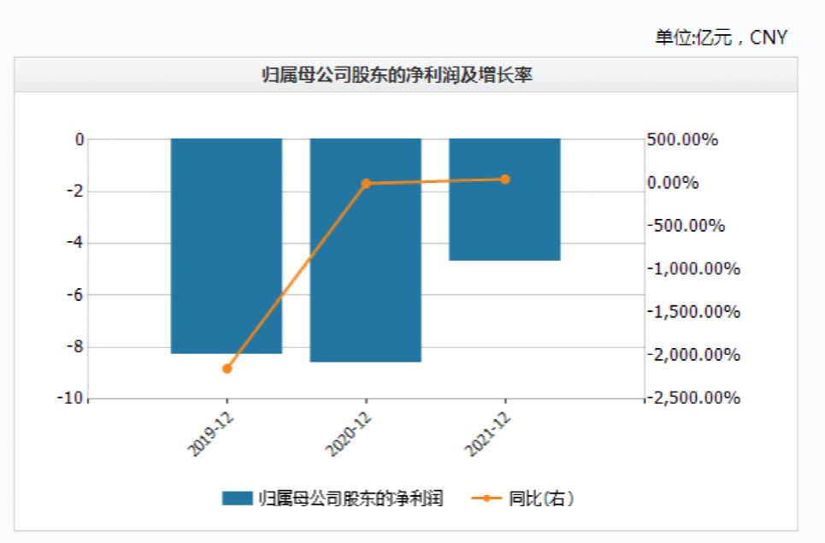
Task: Select the 2021-12 x-axis label
Action: 487,434
